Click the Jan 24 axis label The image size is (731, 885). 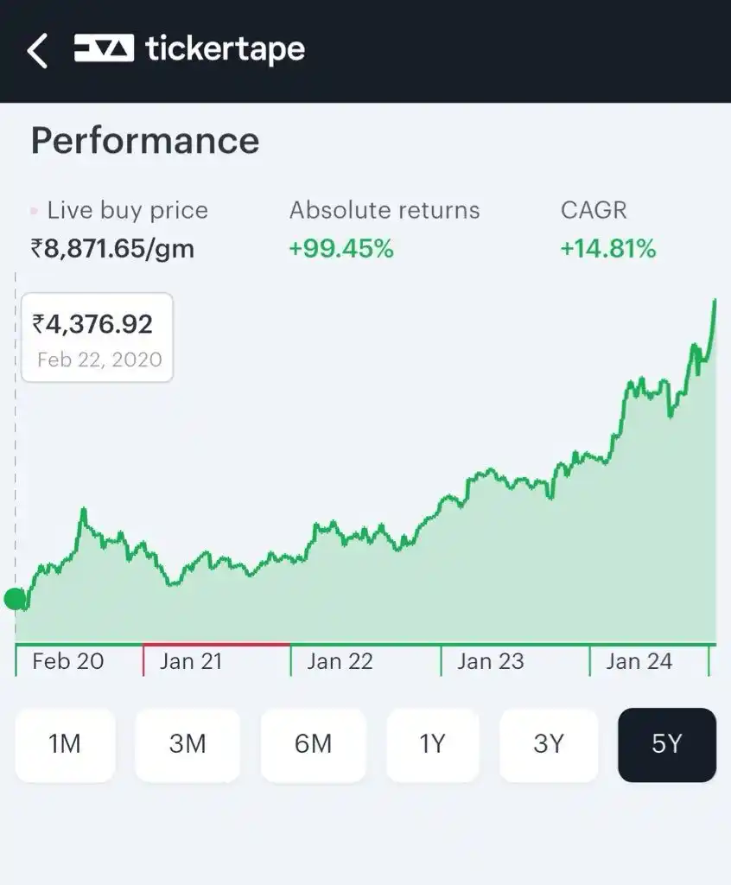[x=639, y=661]
